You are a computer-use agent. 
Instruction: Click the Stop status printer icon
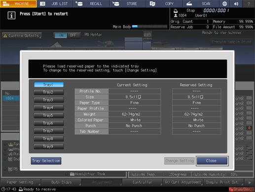tap(176, 11)
